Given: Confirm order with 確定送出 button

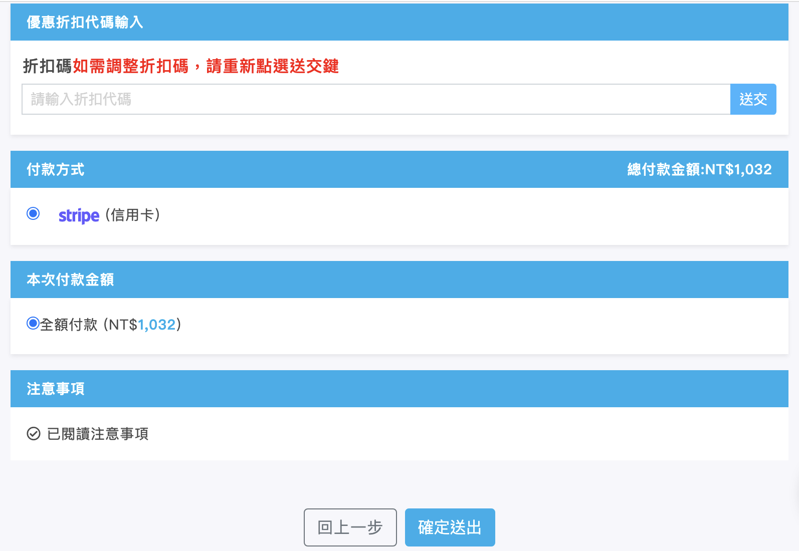Looking at the screenshot, I should click(450, 527).
